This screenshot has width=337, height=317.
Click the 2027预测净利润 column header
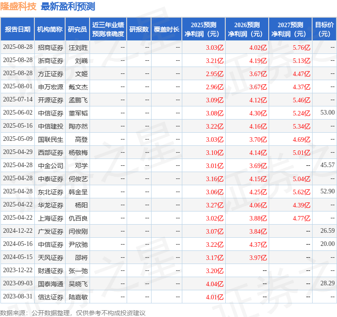pyautogui.click(x=290, y=29)
